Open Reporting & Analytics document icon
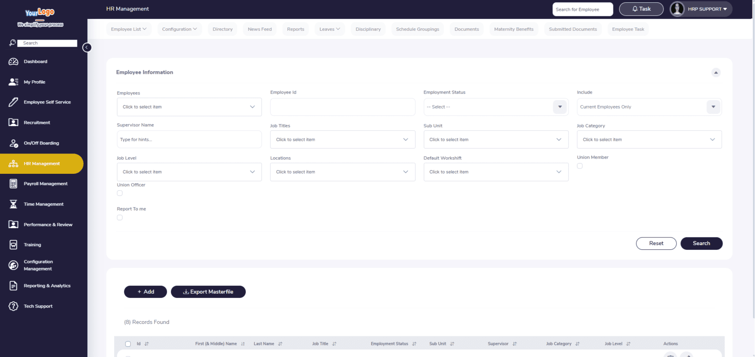 pos(13,286)
